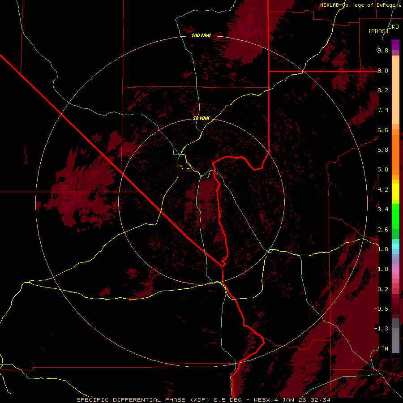
Task: Select the 3.4 scale label
Action: pos(383,210)
